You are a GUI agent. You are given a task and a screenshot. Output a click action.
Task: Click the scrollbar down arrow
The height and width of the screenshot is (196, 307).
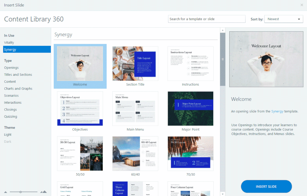point(222,194)
